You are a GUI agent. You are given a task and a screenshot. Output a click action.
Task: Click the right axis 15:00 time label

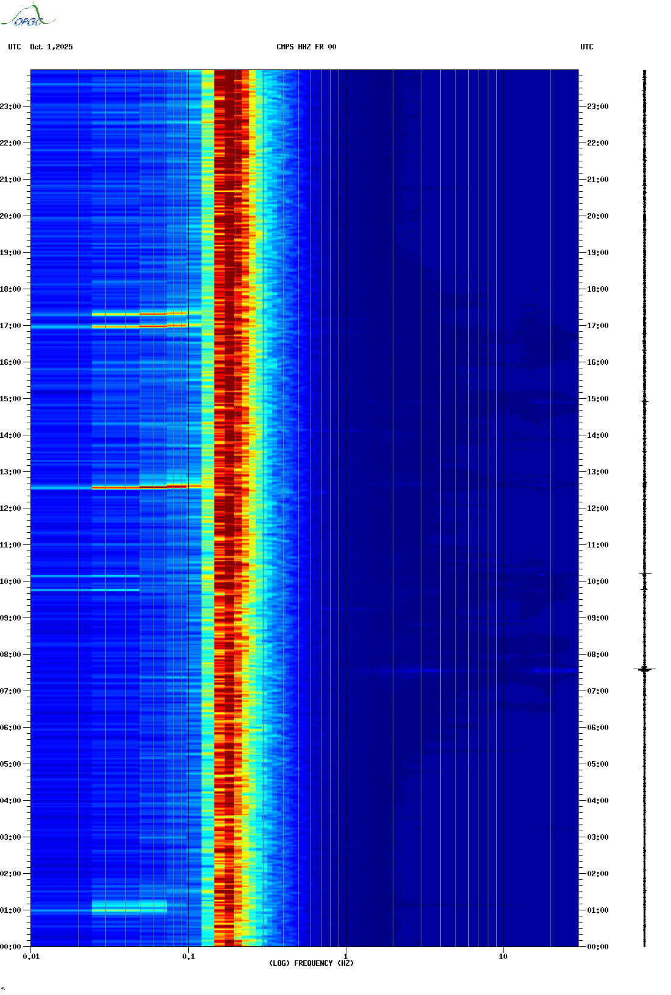tap(598, 399)
